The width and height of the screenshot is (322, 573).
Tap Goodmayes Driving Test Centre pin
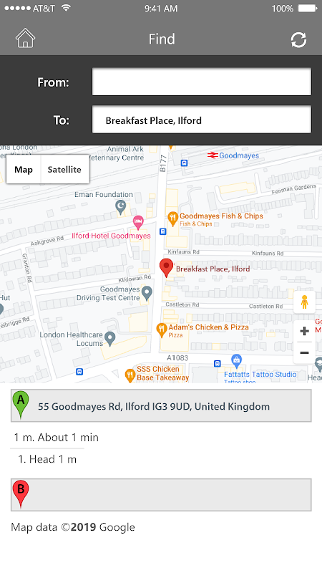[147, 293]
